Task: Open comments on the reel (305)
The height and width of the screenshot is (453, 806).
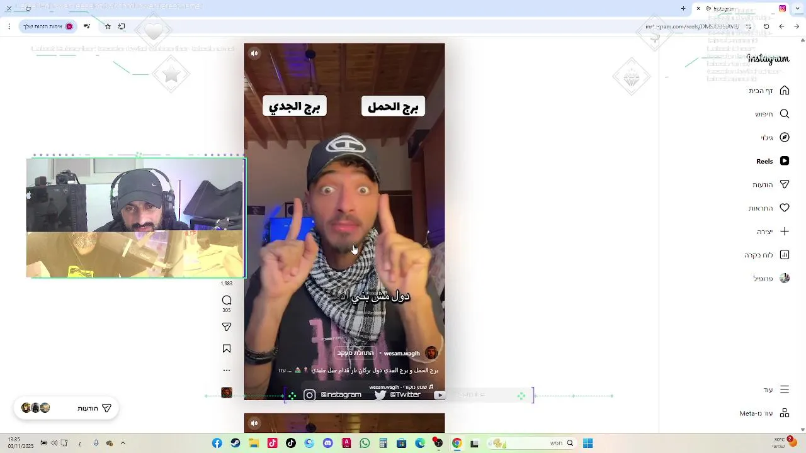Action: [x=227, y=300]
